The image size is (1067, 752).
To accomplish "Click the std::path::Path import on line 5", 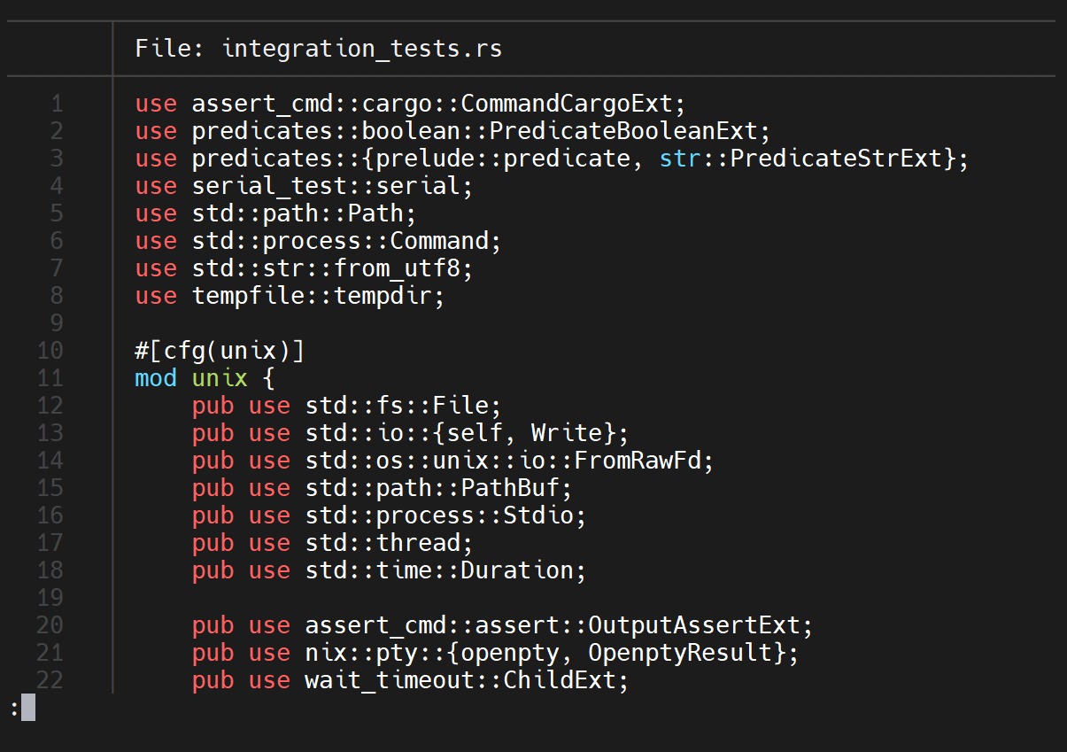I will pos(305,213).
